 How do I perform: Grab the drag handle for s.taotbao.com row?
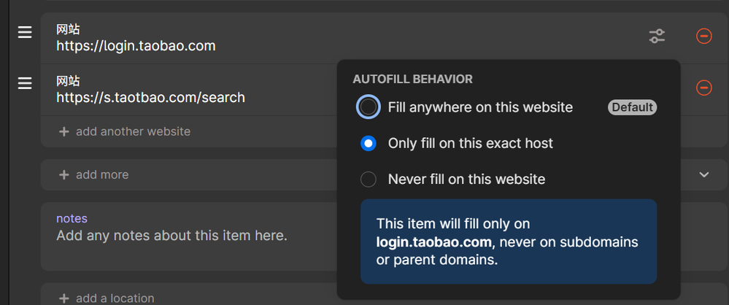click(25, 84)
